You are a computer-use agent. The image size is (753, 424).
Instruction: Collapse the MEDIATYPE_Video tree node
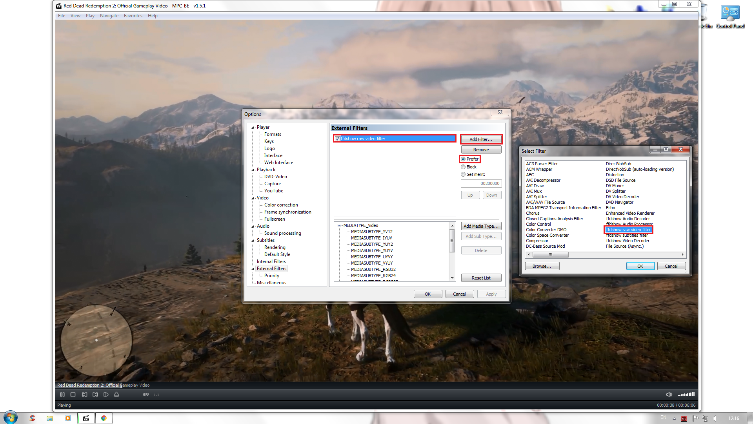[340, 225]
